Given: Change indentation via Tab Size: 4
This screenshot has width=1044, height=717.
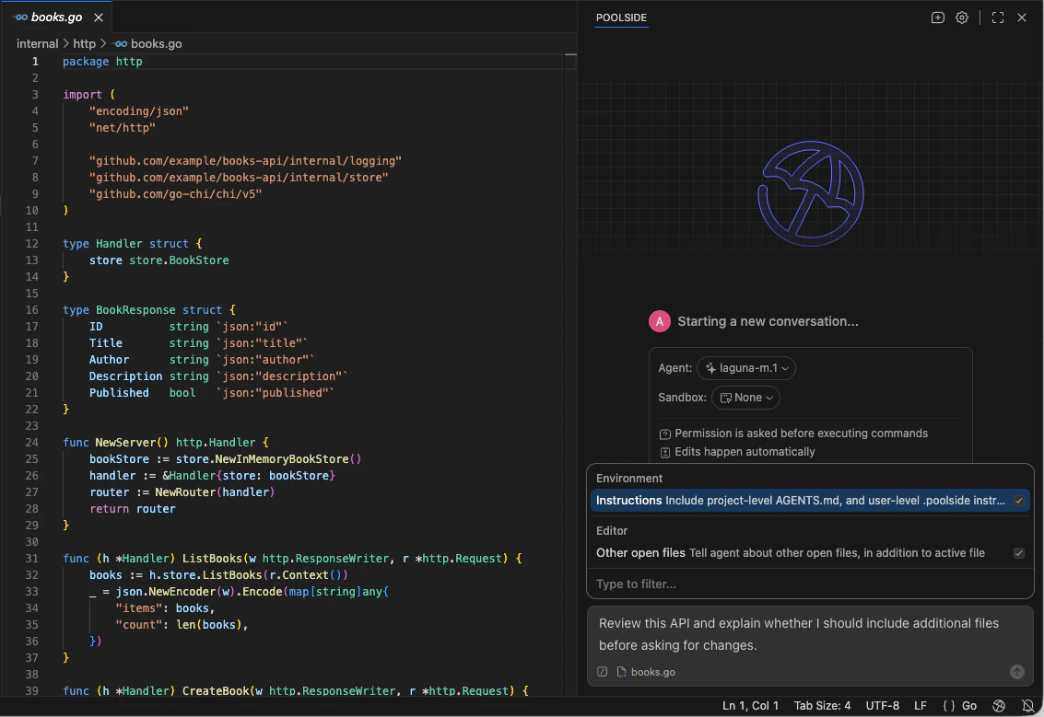Looking at the screenshot, I should (822, 706).
